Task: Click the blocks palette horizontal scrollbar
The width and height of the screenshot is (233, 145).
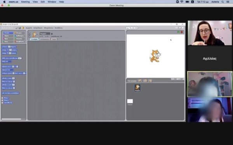Action: (x=11, y=119)
